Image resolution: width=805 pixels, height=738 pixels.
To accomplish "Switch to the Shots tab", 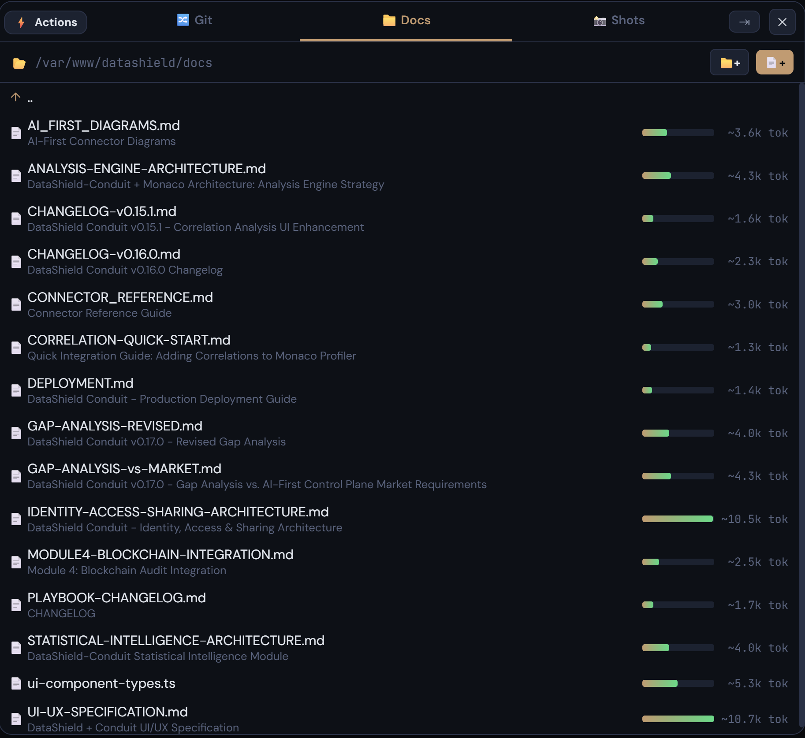I will 619,20.
